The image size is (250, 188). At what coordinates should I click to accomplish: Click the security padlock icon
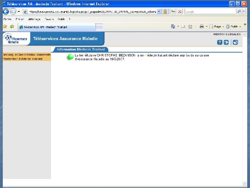[165, 12]
